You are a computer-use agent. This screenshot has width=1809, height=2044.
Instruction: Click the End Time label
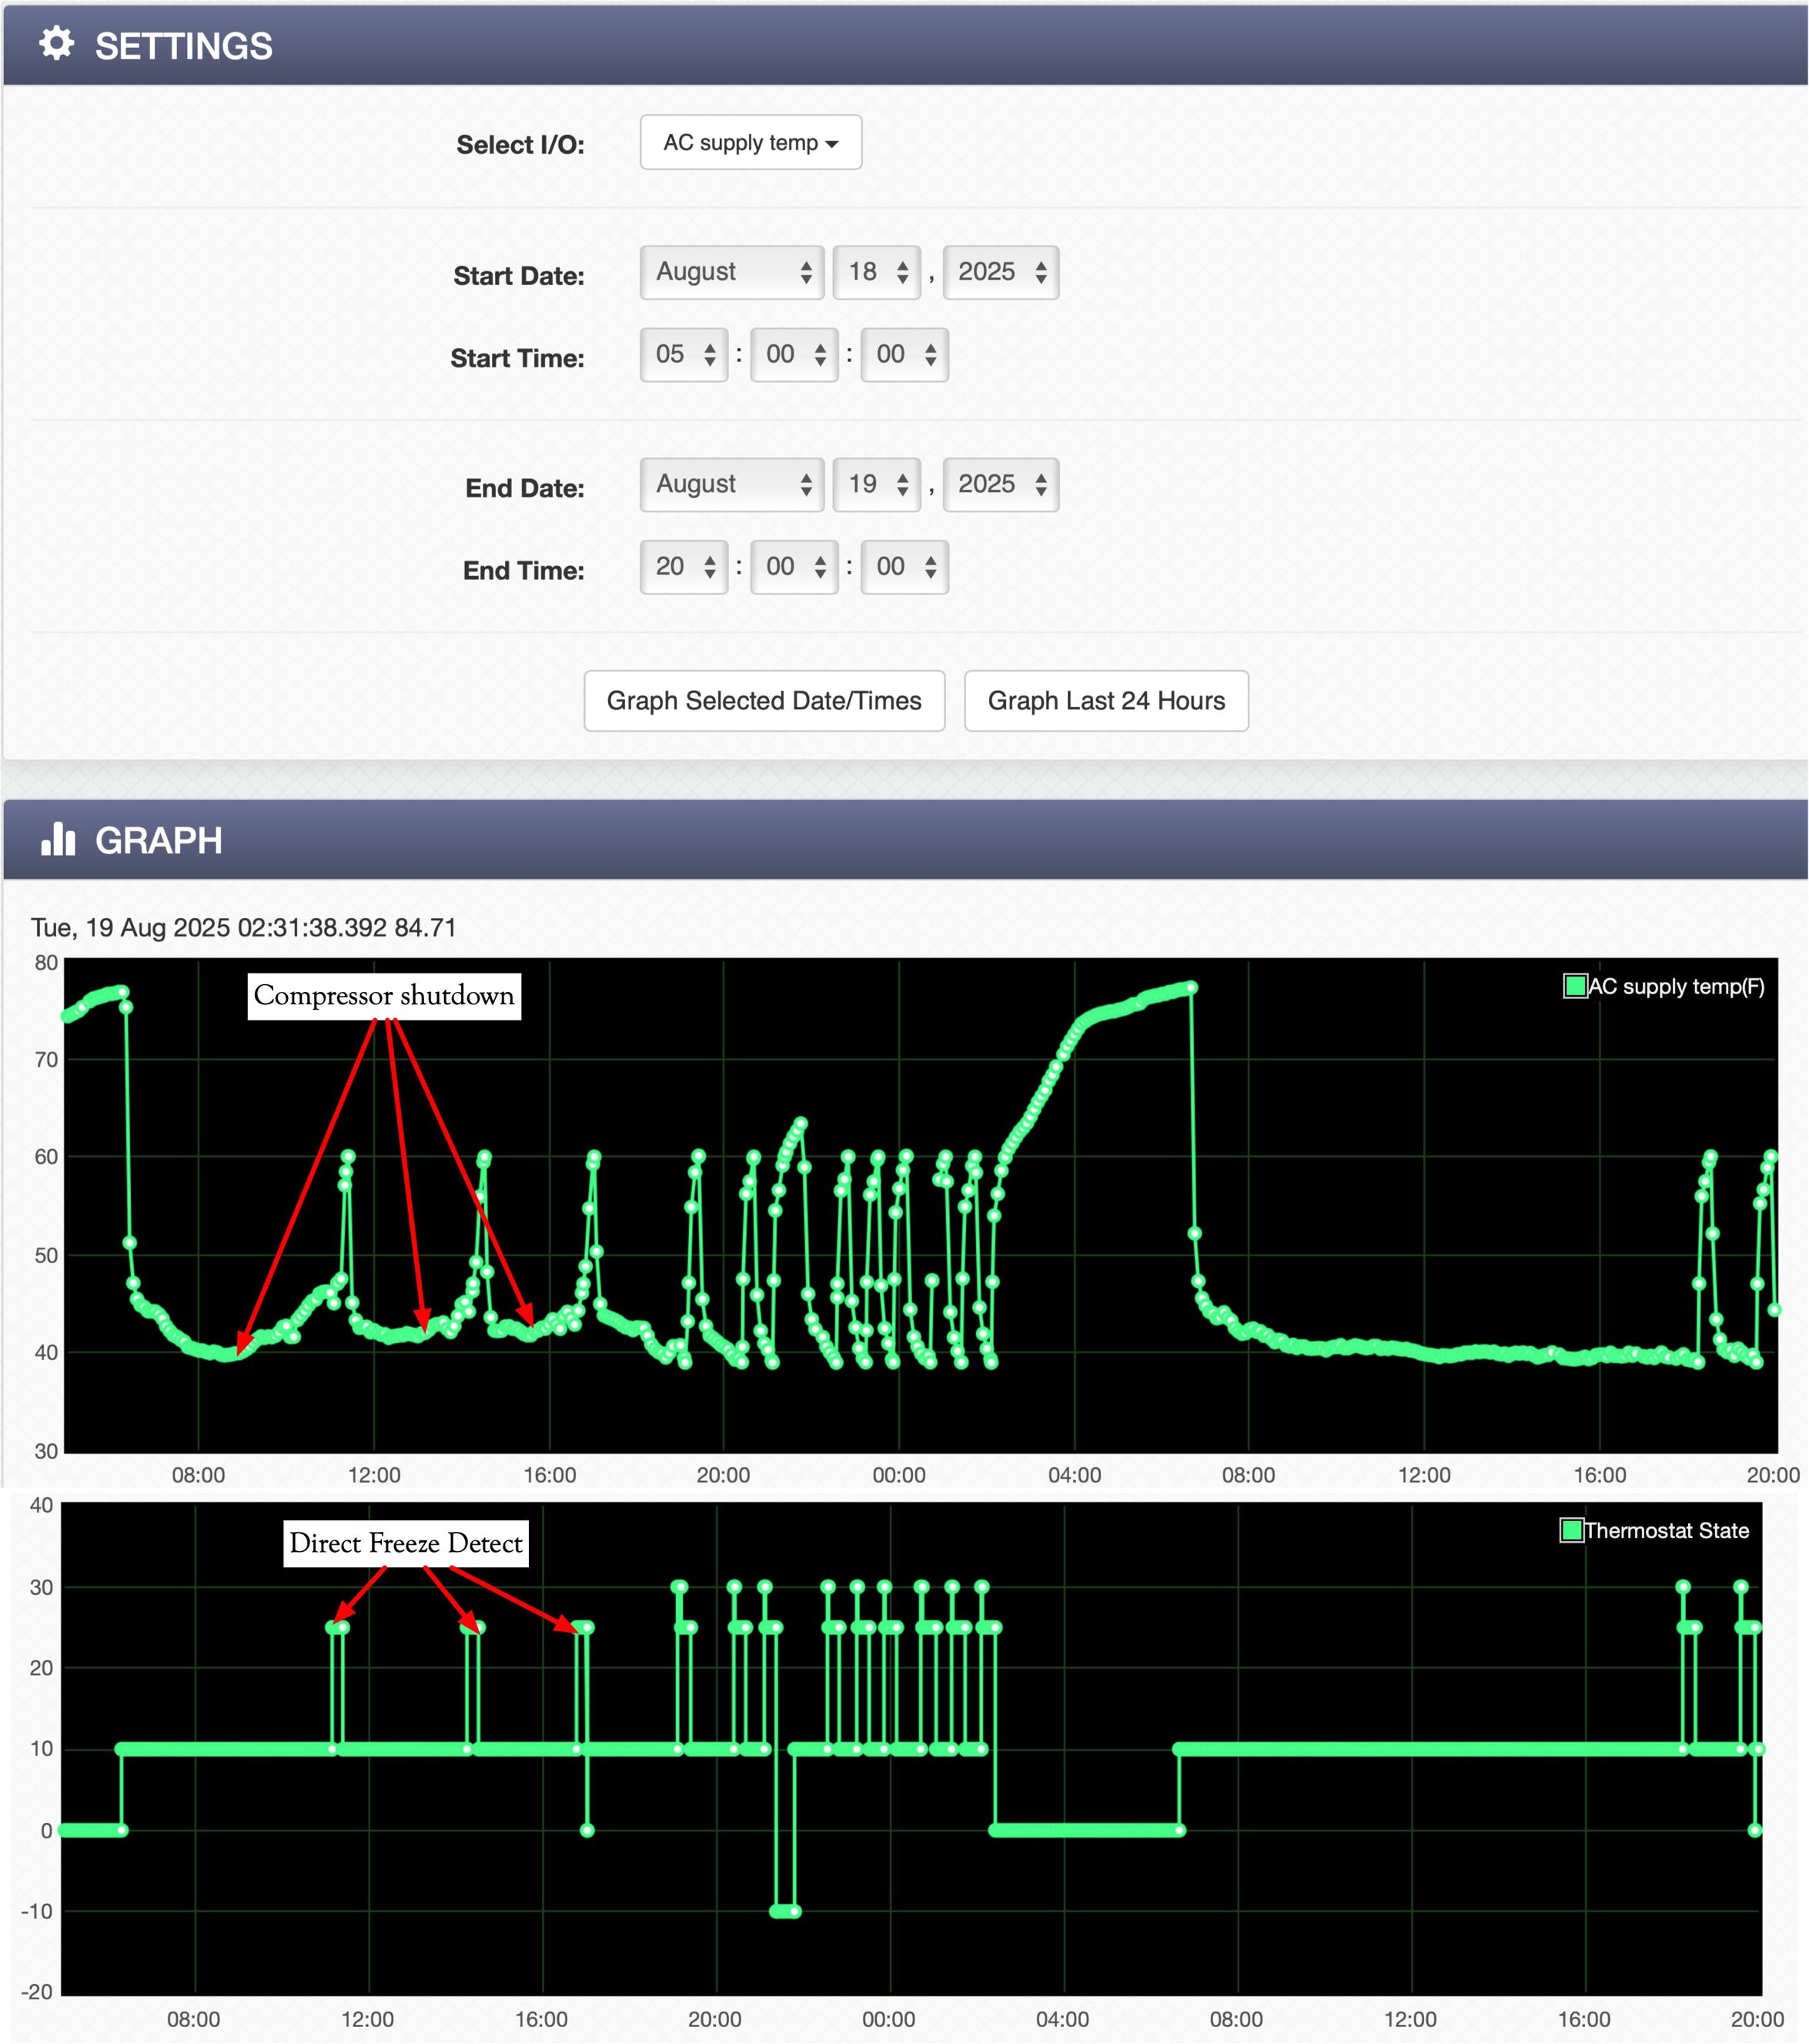[x=523, y=571]
